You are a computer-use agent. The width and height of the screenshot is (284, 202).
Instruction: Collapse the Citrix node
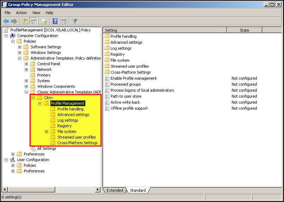[x=33, y=98]
